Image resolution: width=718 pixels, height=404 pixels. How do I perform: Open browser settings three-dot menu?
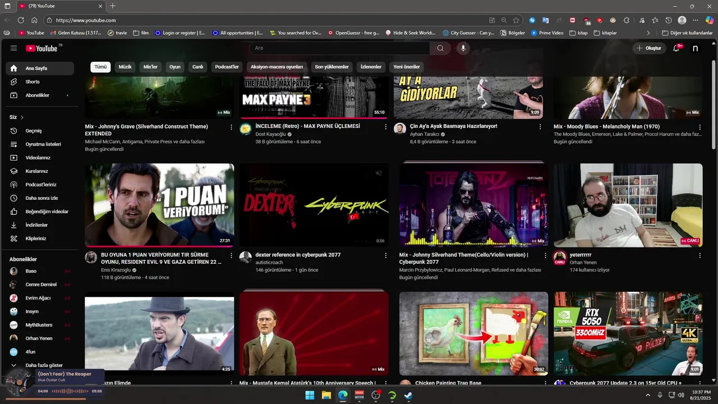coord(696,20)
